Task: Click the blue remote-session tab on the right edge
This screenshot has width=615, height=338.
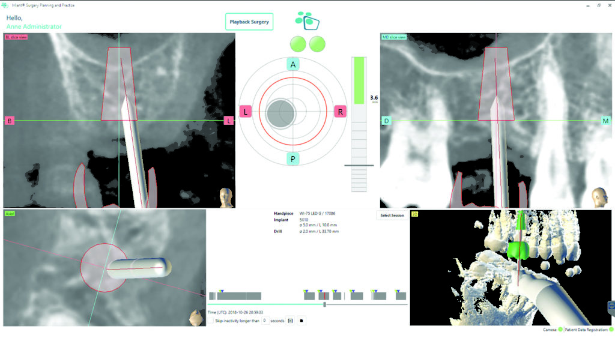Action: click(x=611, y=308)
